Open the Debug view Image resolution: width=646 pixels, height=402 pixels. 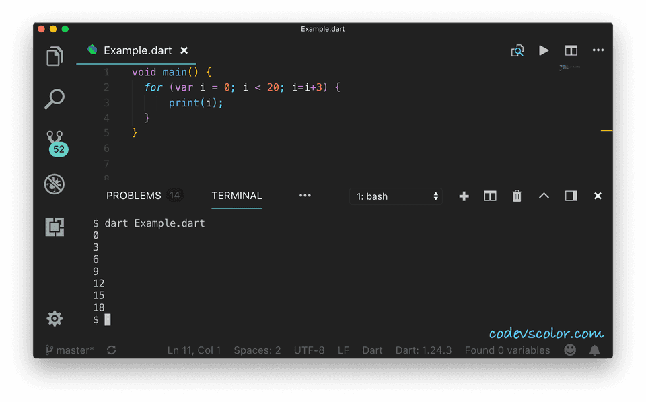pos(55,184)
